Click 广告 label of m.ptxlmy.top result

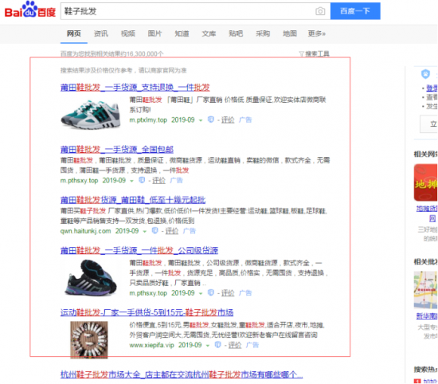coord(245,120)
